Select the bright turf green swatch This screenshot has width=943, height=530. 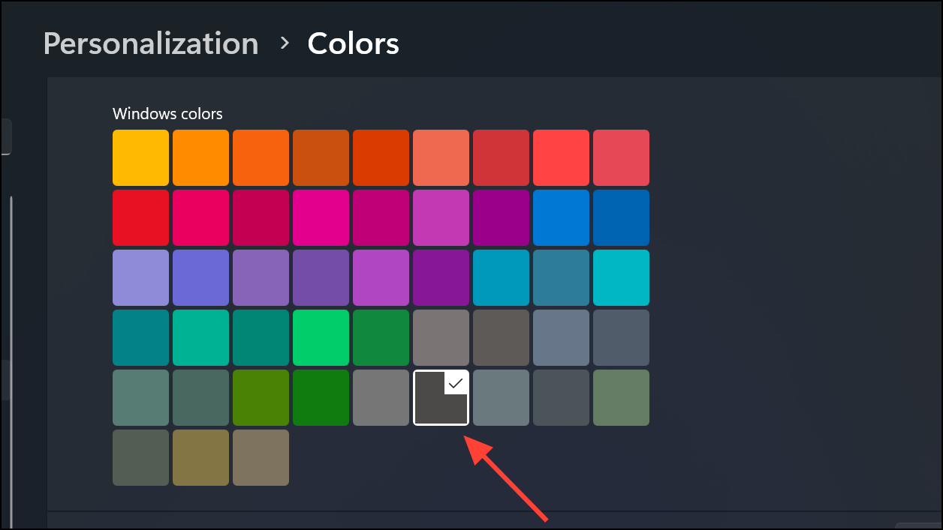coord(321,337)
